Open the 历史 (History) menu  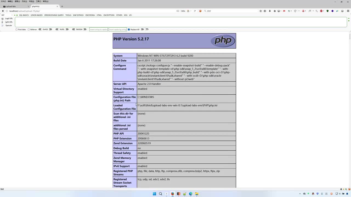[24, 1]
